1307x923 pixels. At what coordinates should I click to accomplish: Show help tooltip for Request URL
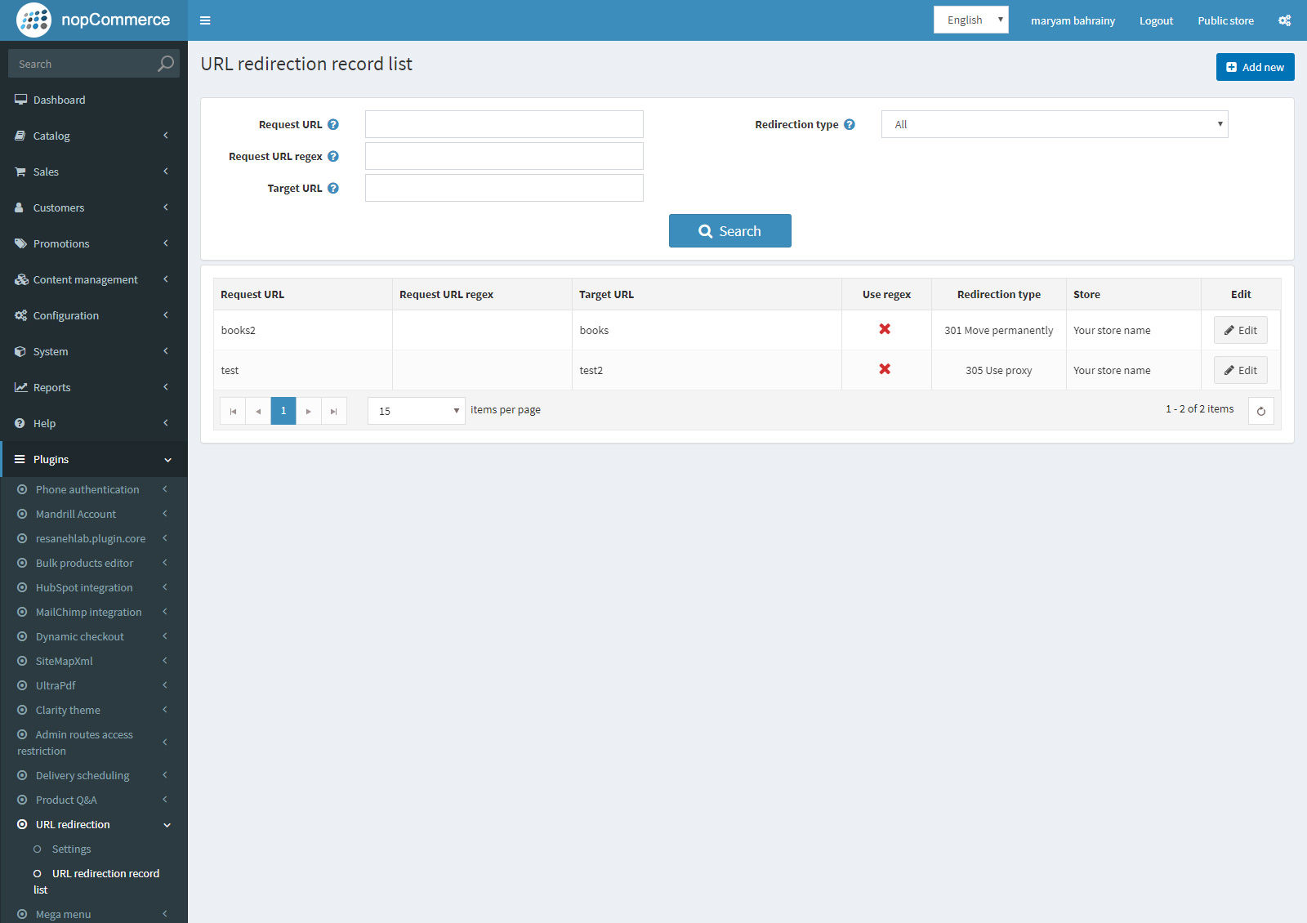(x=333, y=124)
